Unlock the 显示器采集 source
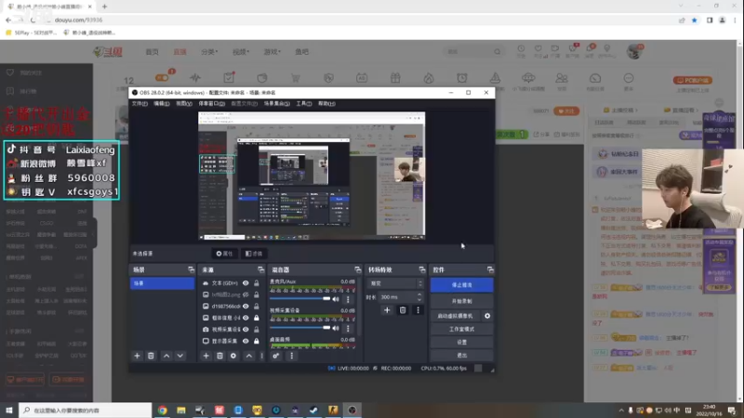The height and width of the screenshot is (418, 744). [257, 341]
